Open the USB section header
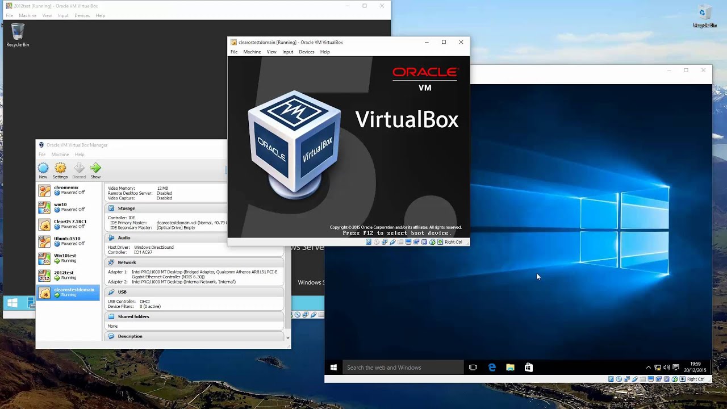 point(194,292)
